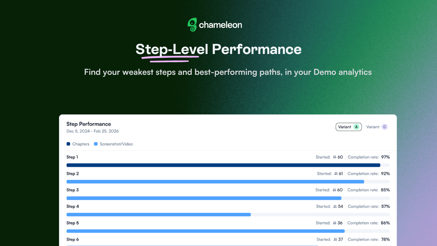Click the Step-Level Performance heading

(218, 50)
